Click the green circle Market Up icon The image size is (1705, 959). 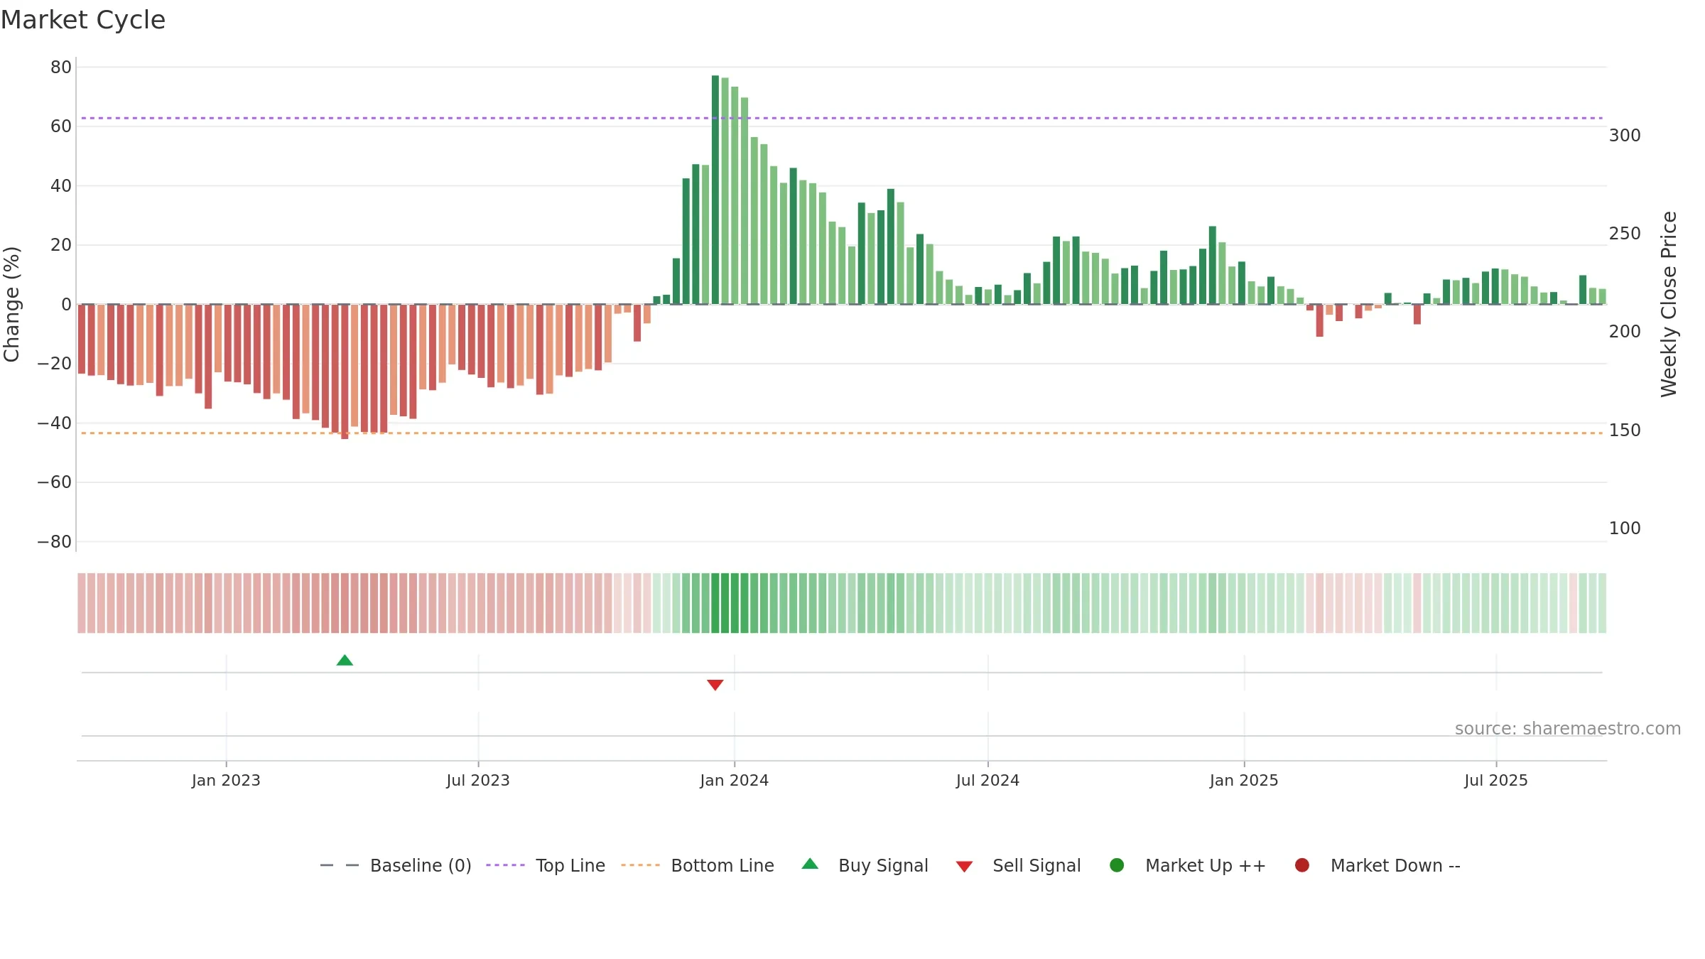(x=1117, y=865)
